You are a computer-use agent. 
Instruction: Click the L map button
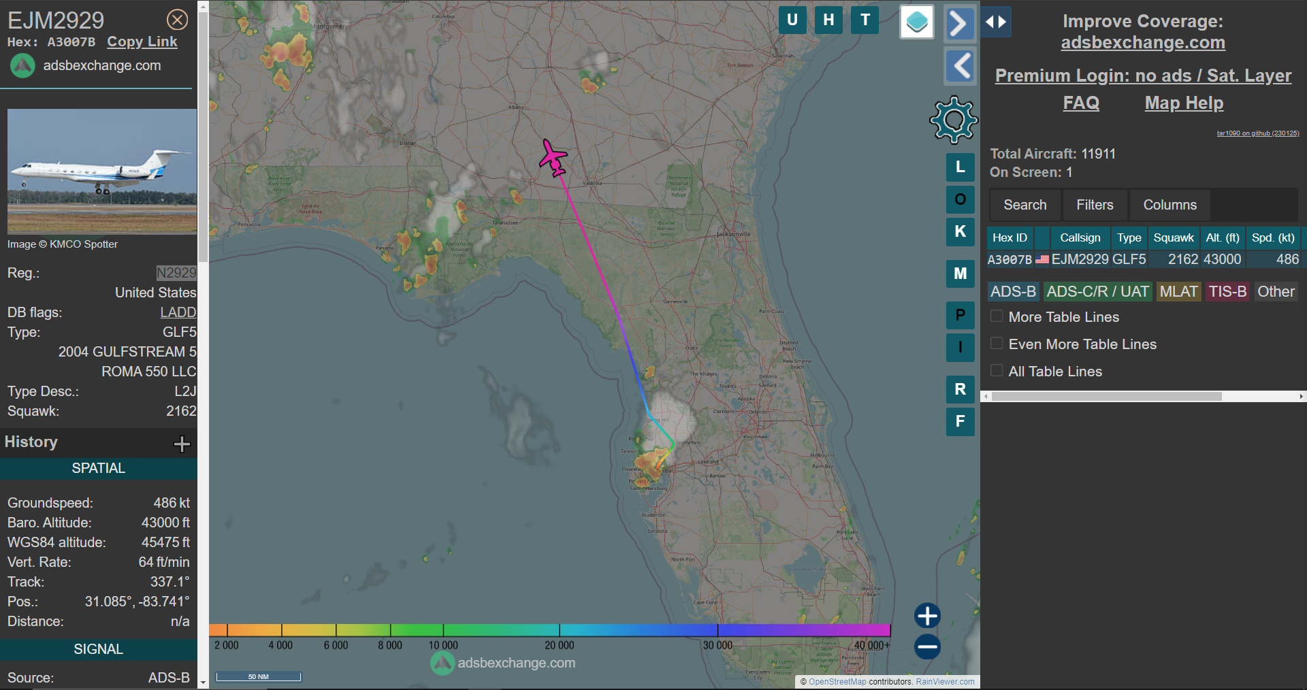[961, 167]
